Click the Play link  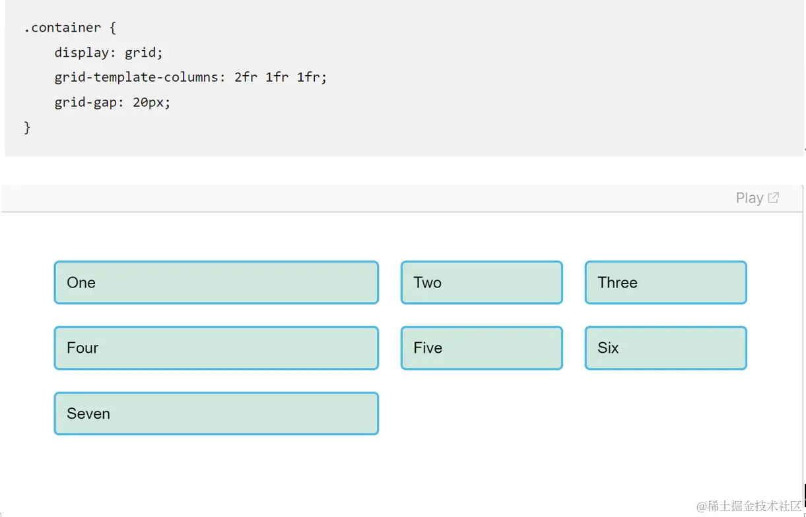[x=749, y=198]
